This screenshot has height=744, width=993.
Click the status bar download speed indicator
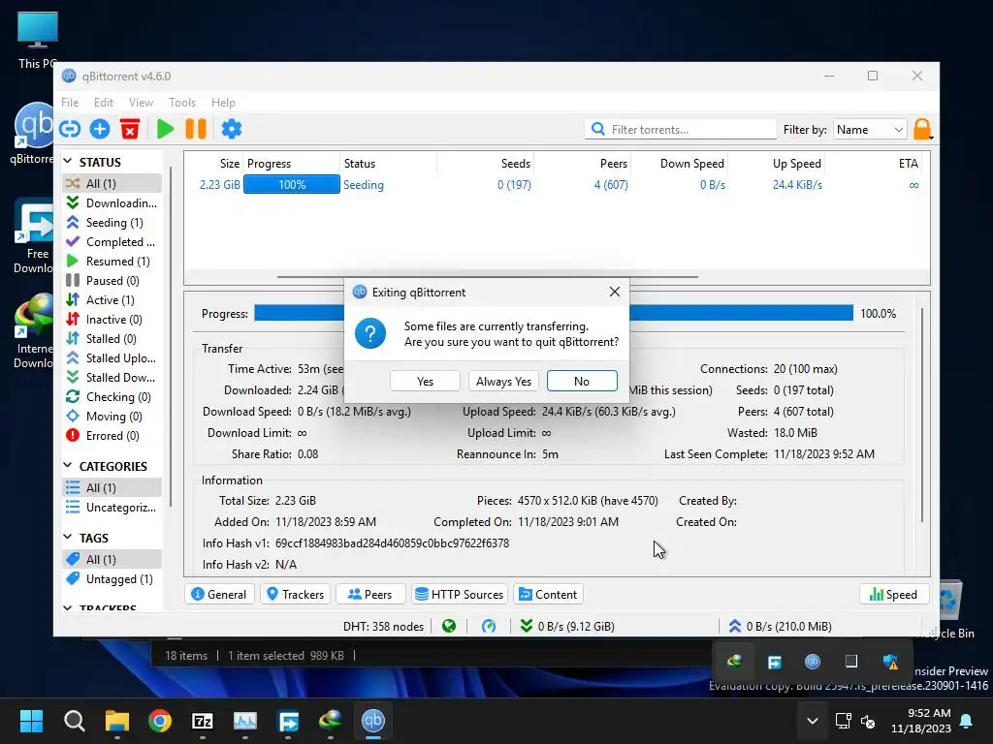coord(566,627)
